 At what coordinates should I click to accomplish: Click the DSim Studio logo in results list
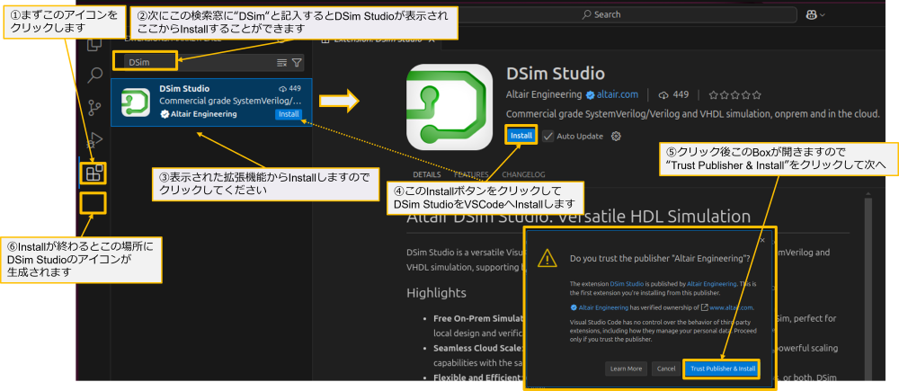point(136,102)
